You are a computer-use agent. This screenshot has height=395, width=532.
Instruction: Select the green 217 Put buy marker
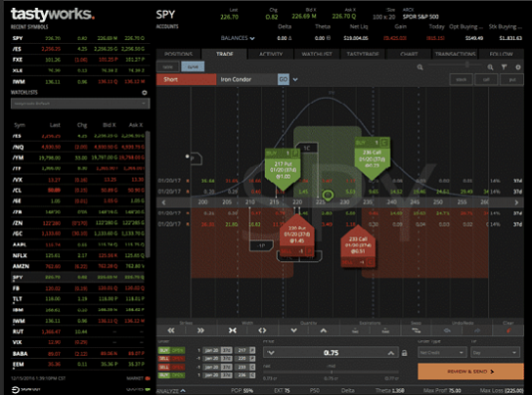click(x=283, y=169)
